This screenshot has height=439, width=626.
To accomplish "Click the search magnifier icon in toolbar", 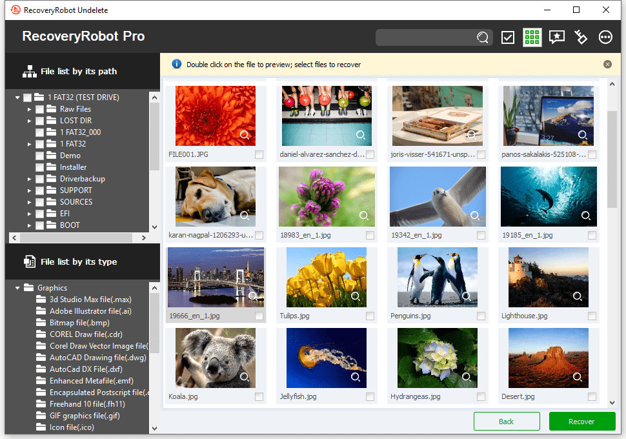I will (482, 37).
